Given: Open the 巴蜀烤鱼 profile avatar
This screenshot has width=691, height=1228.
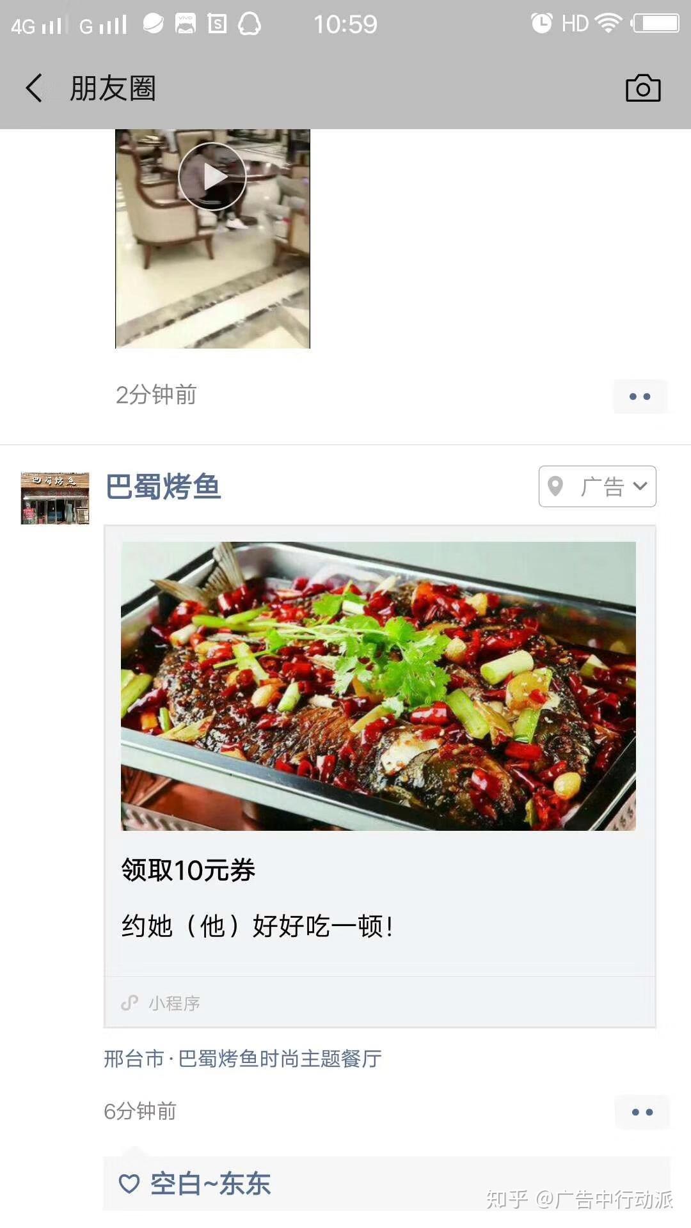Looking at the screenshot, I should [x=55, y=498].
